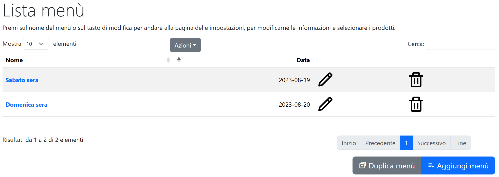Delete Domenica sera menu via trash icon

(416, 104)
